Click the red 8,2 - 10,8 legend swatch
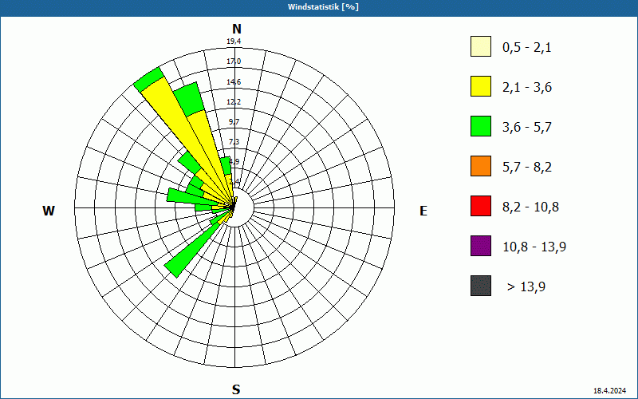The image size is (638, 399). tap(481, 206)
